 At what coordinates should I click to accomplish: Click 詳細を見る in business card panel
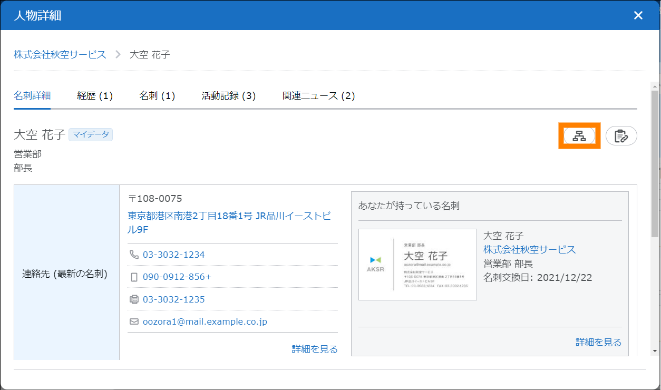pos(598,343)
